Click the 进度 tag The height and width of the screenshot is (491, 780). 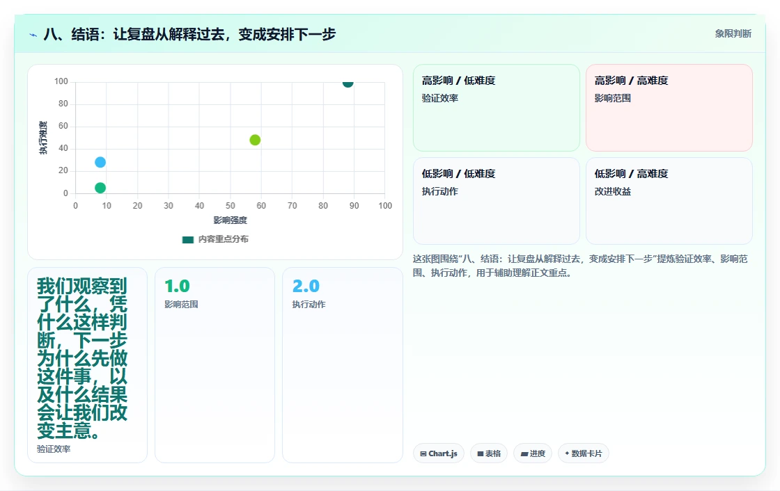click(532, 453)
